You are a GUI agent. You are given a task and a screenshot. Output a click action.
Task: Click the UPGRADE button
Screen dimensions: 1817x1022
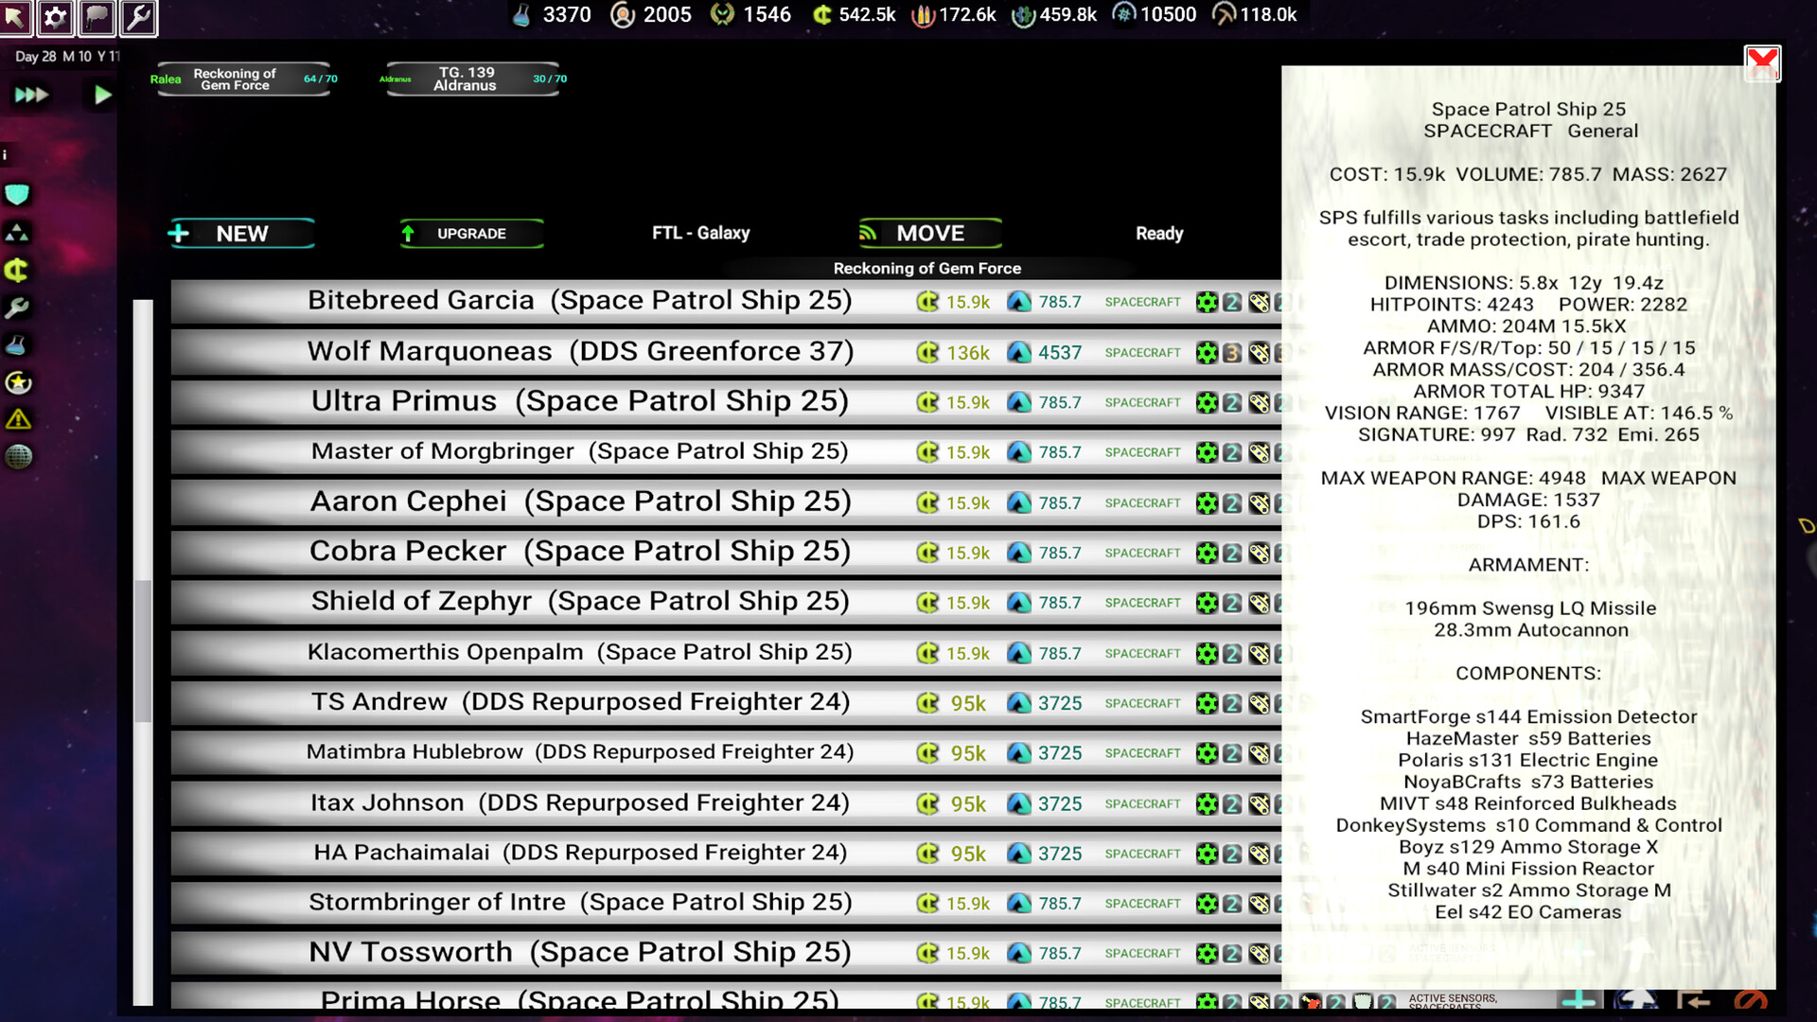pyautogui.click(x=471, y=234)
